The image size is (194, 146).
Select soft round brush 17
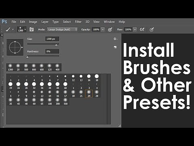tap(65, 94)
